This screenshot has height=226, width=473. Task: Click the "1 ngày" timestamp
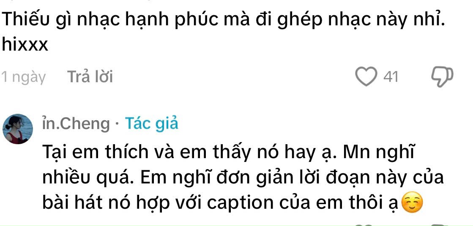tap(24, 77)
